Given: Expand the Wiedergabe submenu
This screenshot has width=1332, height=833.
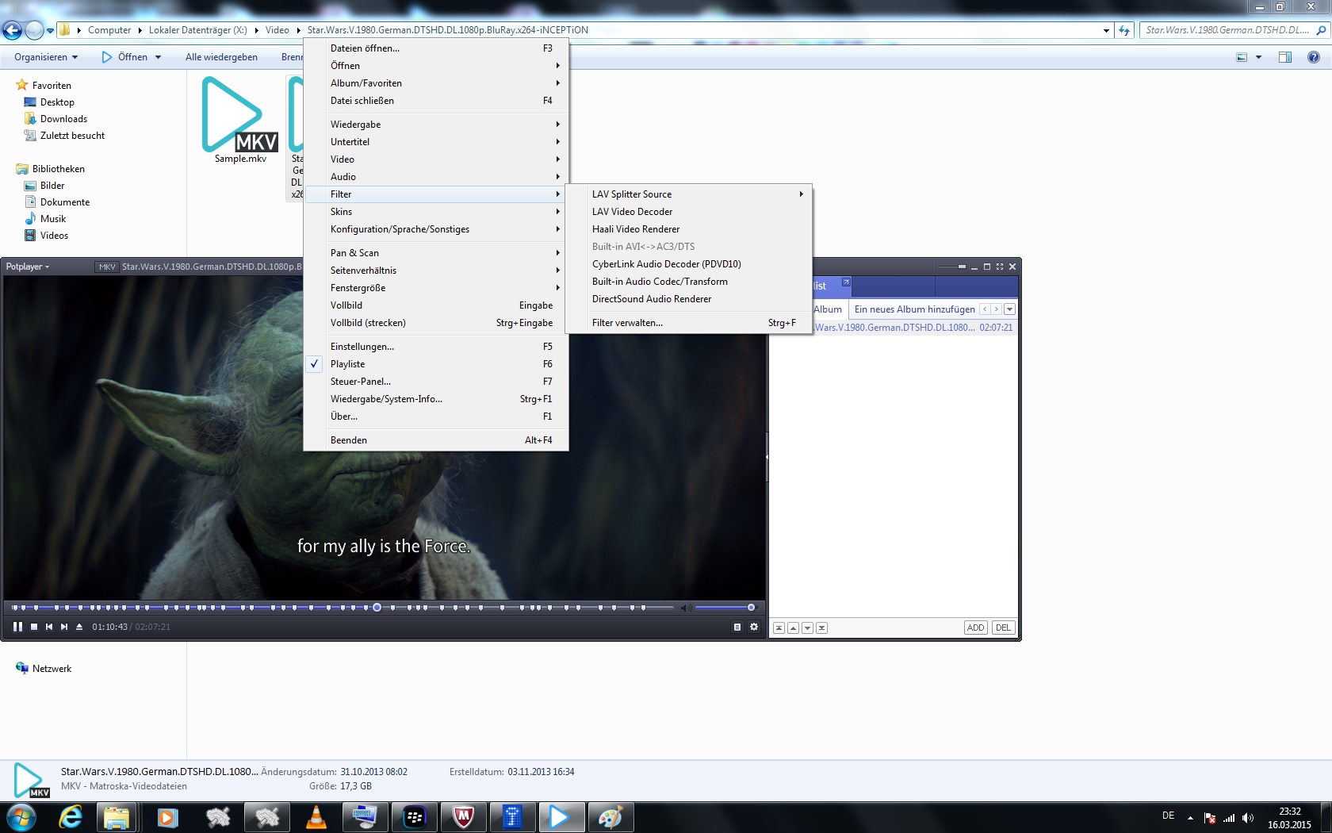Looking at the screenshot, I should coord(436,125).
